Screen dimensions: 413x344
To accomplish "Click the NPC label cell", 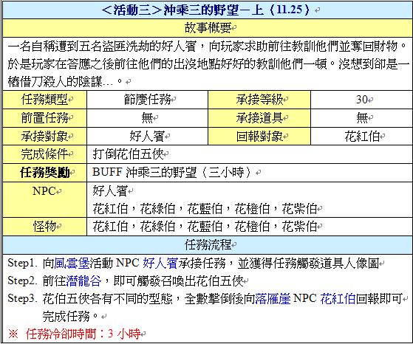I will tap(45, 200).
